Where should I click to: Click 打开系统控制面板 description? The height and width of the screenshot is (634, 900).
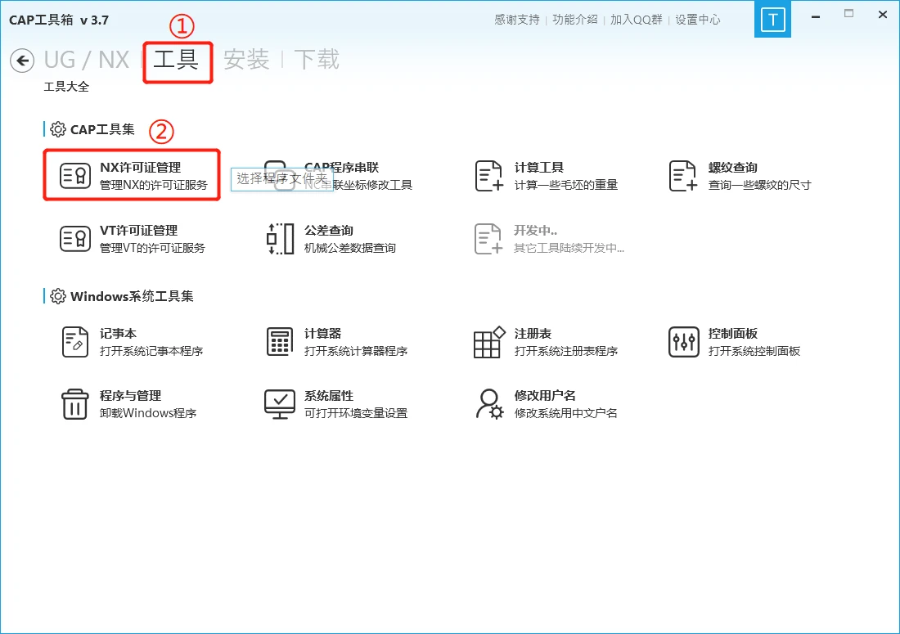(754, 351)
